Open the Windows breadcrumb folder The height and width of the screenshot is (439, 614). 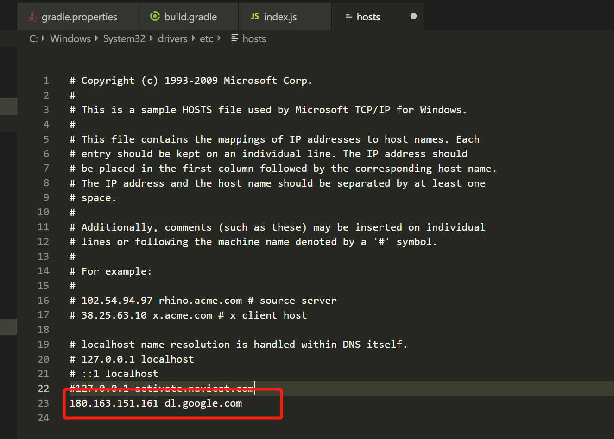pos(70,39)
